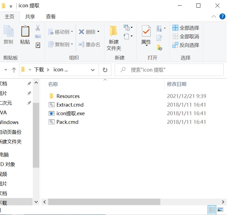Click the Copy path icon
This screenshot has width=227, height=215.
coord(38,36)
